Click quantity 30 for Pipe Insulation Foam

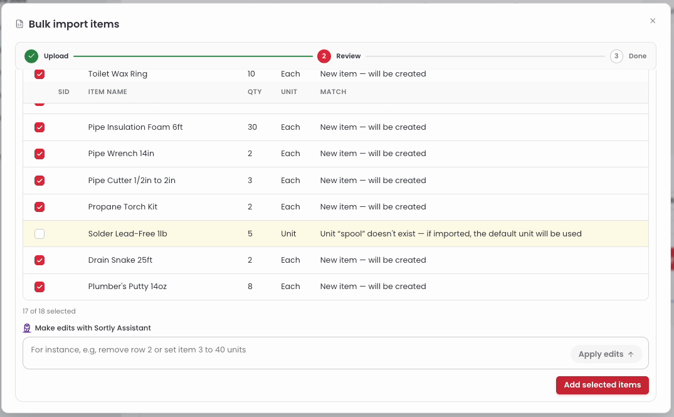tap(252, 127)
